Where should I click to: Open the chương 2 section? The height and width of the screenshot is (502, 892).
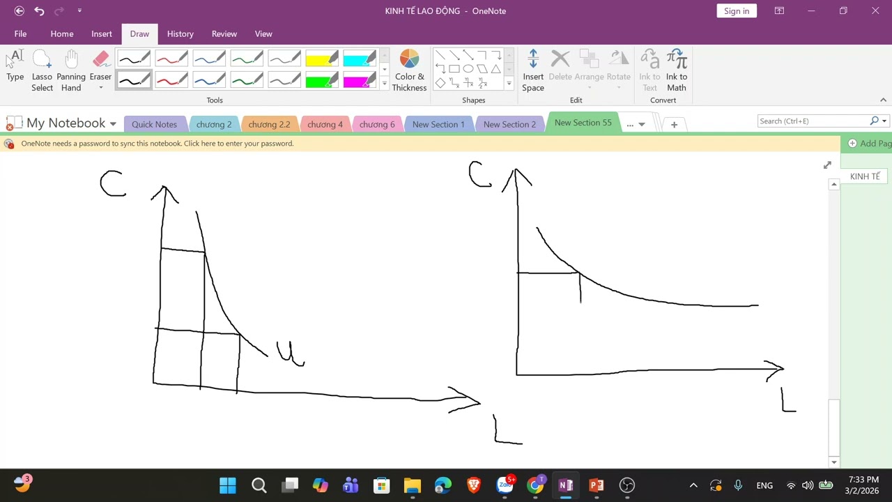pos(214,124)
